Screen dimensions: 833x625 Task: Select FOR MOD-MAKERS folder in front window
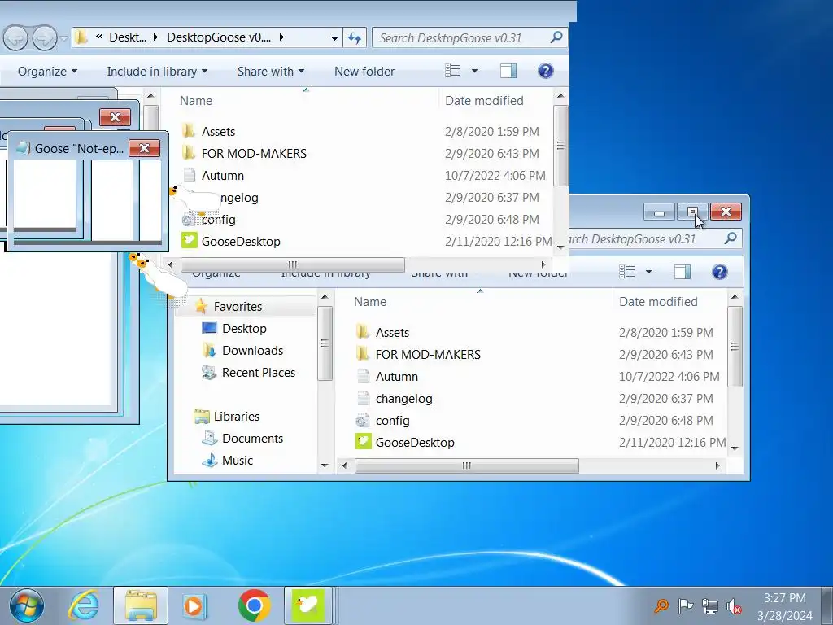(x=428, y=355)
